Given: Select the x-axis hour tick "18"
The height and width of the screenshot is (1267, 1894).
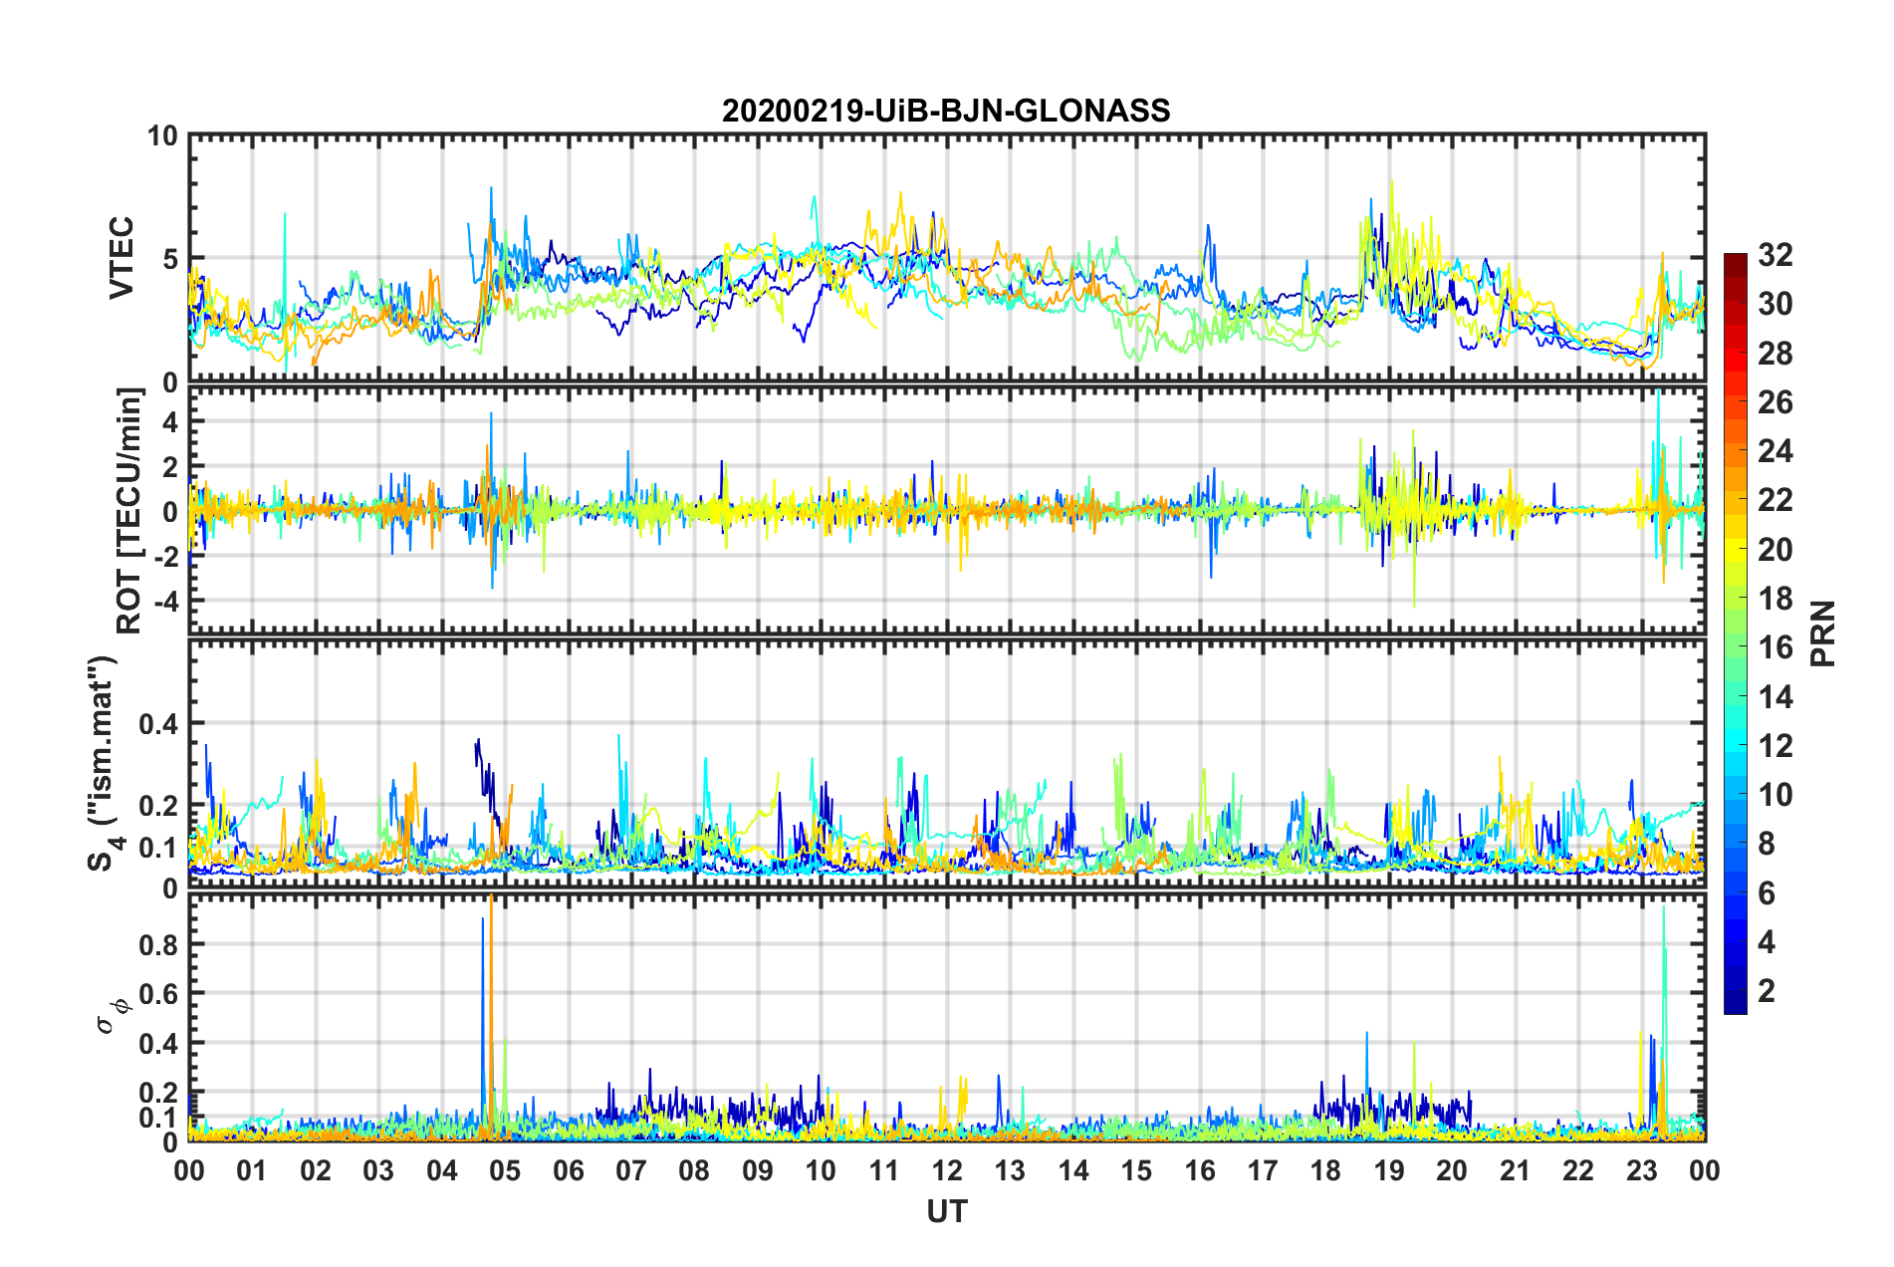Looking at the screenshot, I should pos(1325,1170).
